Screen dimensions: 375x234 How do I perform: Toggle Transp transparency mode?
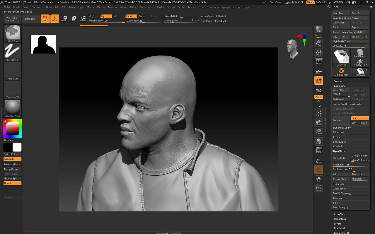point(318,160)
